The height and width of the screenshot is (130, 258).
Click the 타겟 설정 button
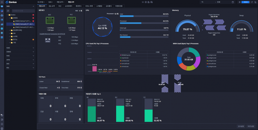click(x=251, y=126)
